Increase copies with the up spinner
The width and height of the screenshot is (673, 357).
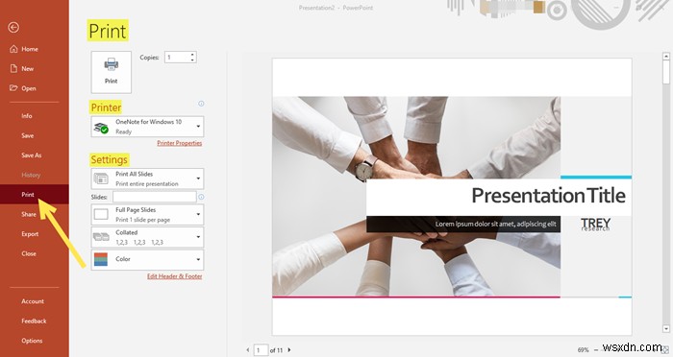(x=192, y=55)
